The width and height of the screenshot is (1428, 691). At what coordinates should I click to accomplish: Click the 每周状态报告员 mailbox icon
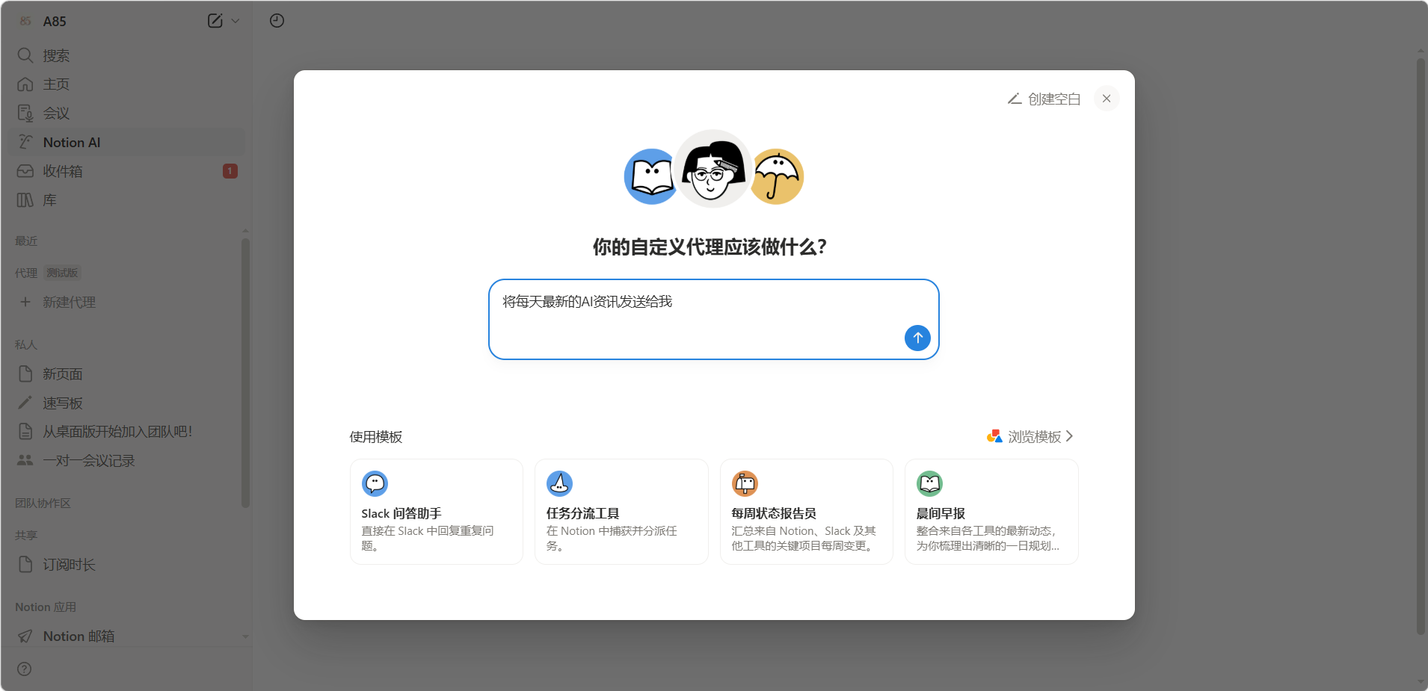(745, 483)
